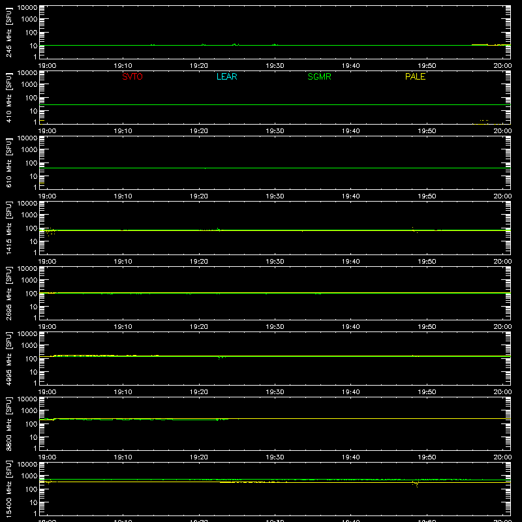The width and height of the screenshot is (522, 522).
Task: Click 19:10 time label under 410 MHz panel
Action: click(x=123, y=131)
